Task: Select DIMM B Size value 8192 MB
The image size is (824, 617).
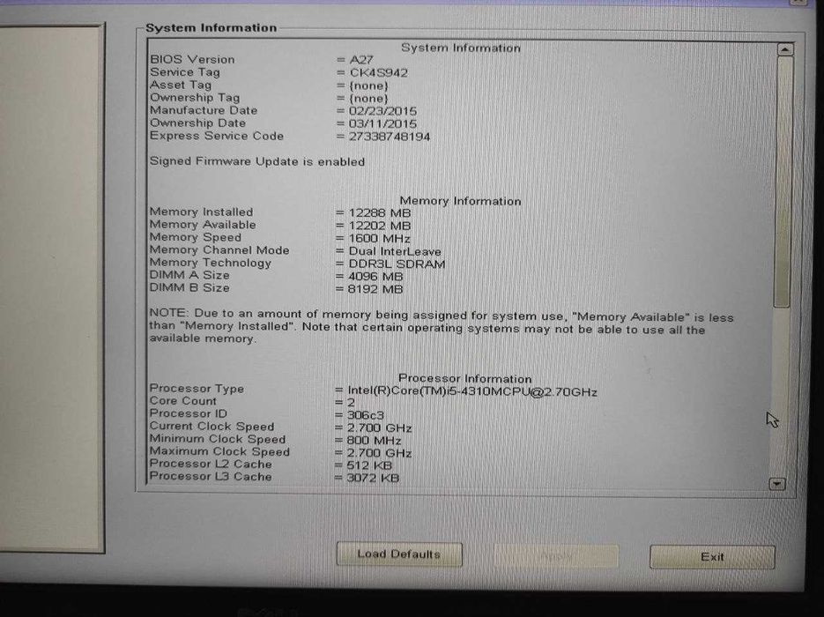Action: tap(375, 289)
